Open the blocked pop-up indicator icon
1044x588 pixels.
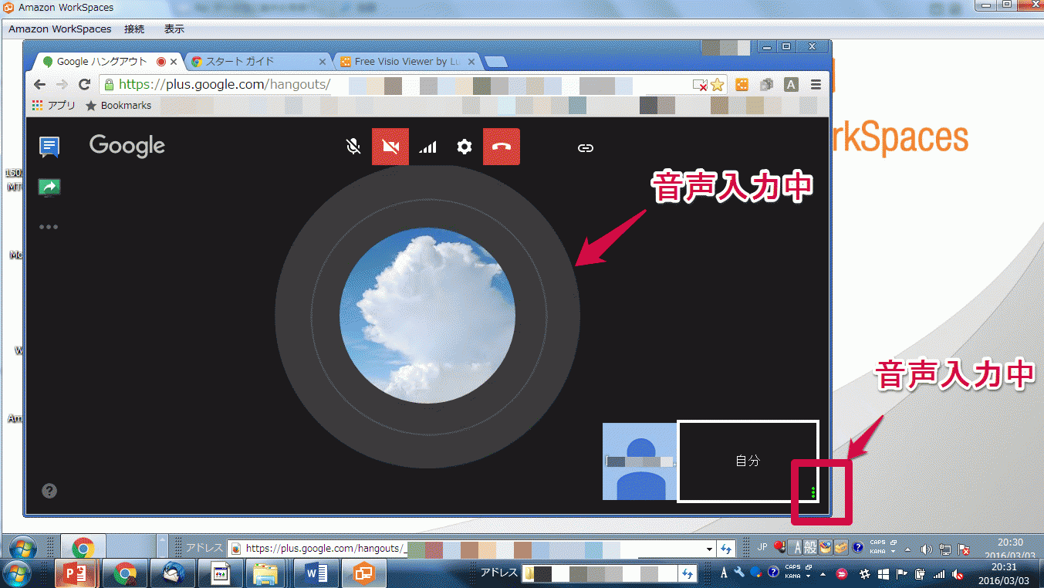700,85
